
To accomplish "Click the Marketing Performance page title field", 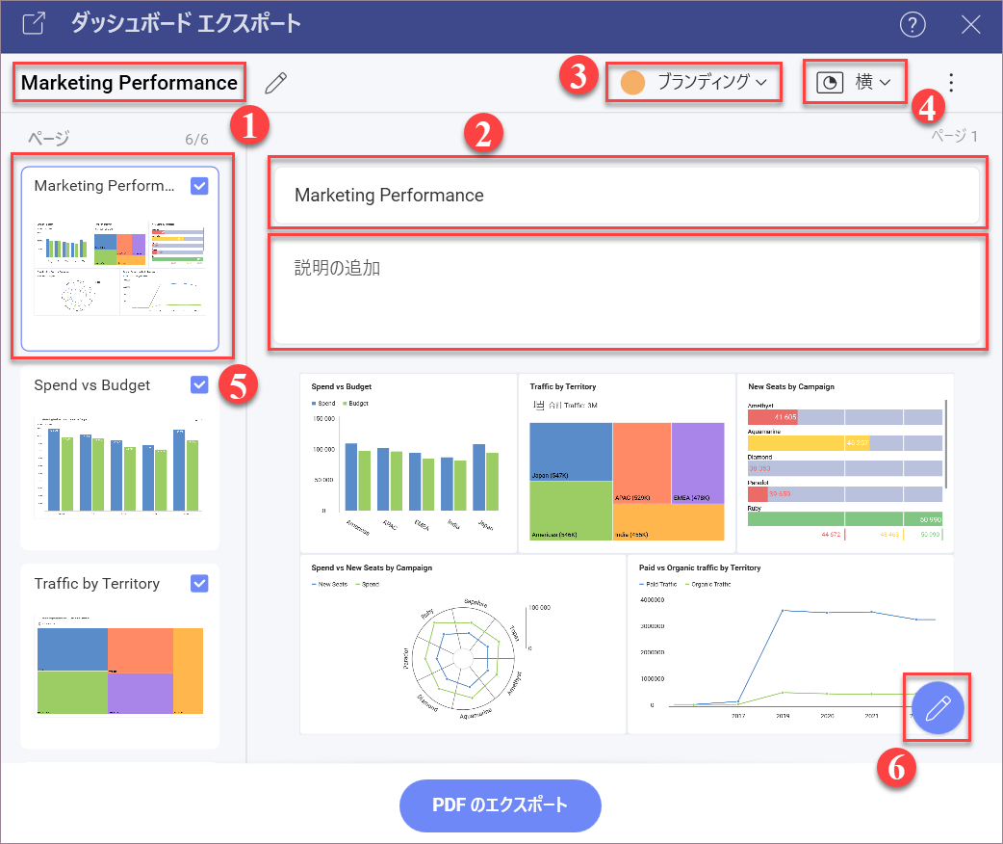I will [627, 196].
